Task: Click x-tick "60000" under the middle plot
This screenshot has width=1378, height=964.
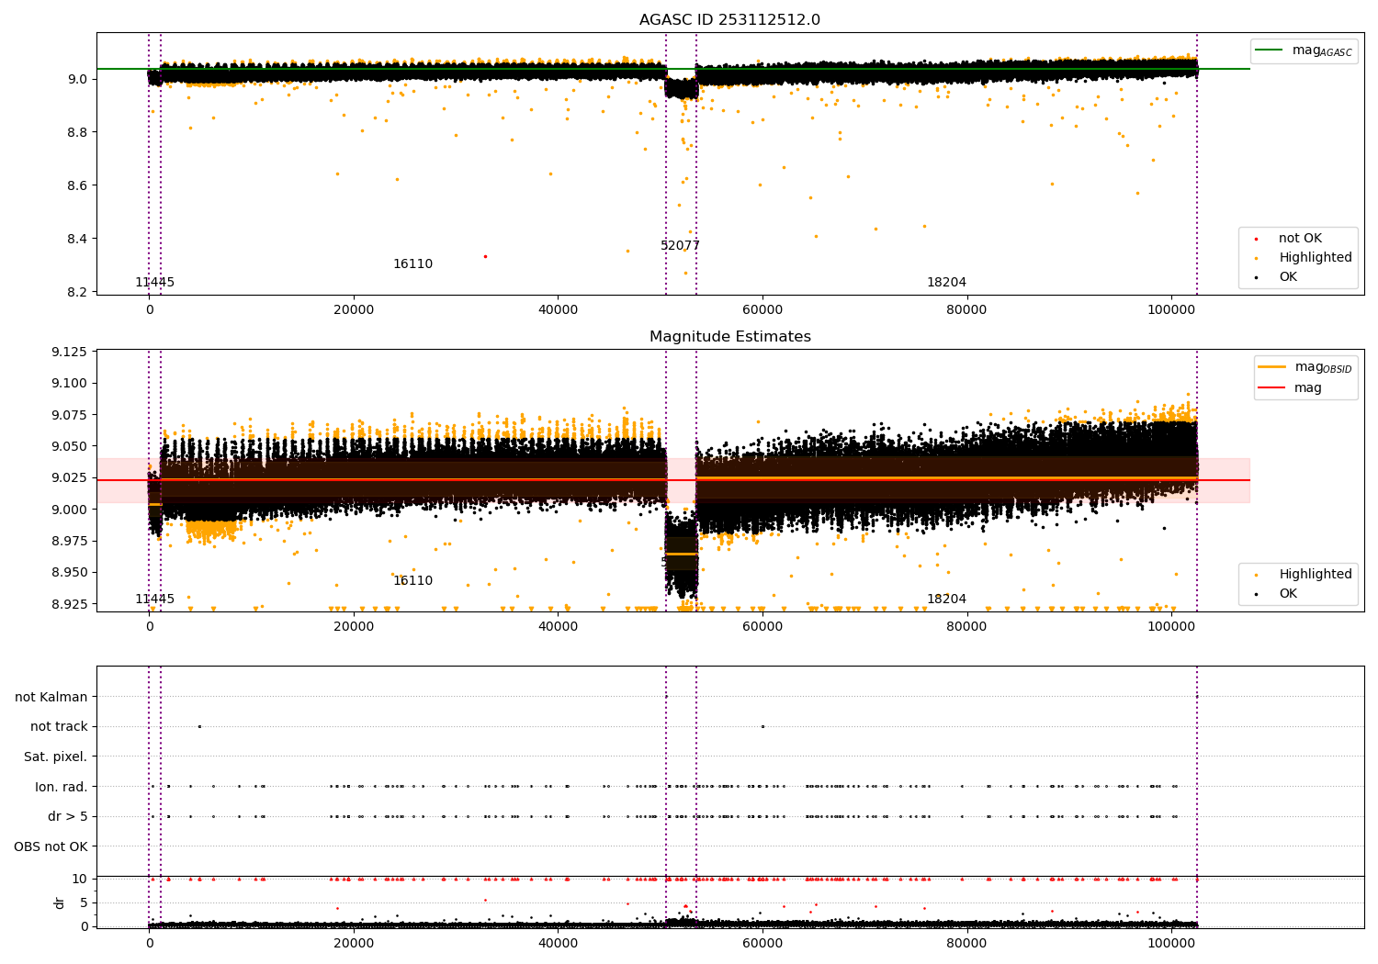Action: tap(762, 627)
